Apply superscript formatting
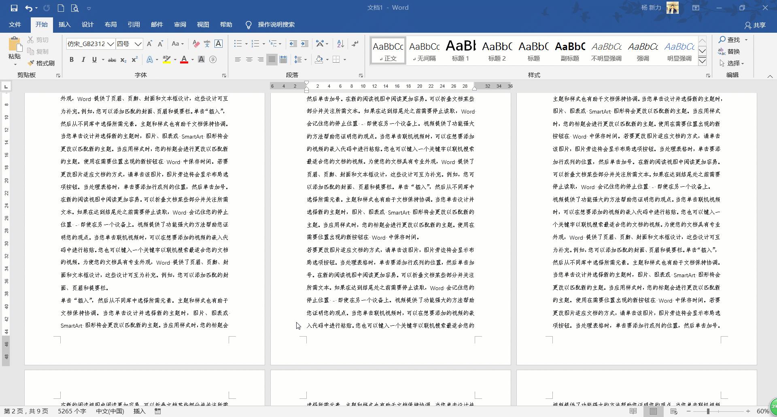777x417 pixels. click(134, 60)
